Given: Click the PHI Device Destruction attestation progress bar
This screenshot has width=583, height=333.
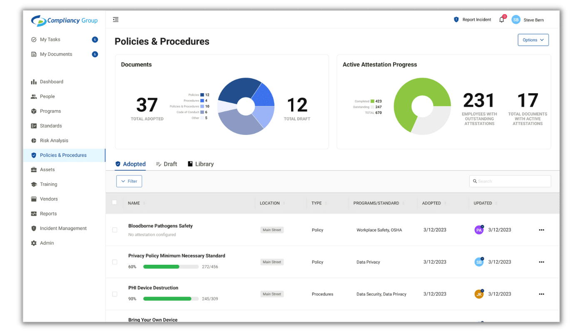Looking at the screenshot, I should (x=171, y=298).
